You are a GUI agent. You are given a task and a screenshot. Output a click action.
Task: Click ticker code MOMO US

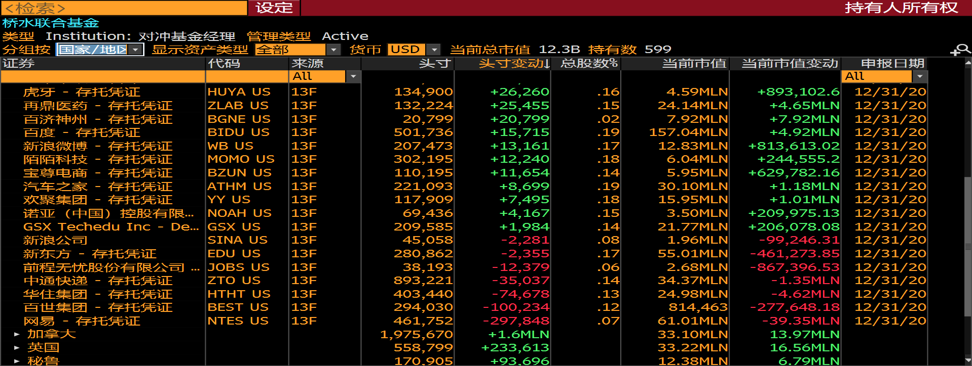point(241,159)
